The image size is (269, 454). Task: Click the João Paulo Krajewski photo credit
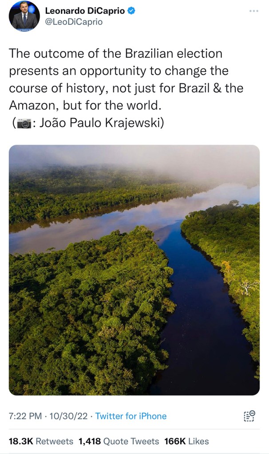point(99,123)
